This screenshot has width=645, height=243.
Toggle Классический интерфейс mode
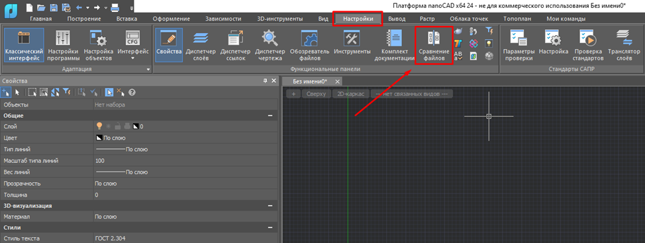tap(25, 45)
